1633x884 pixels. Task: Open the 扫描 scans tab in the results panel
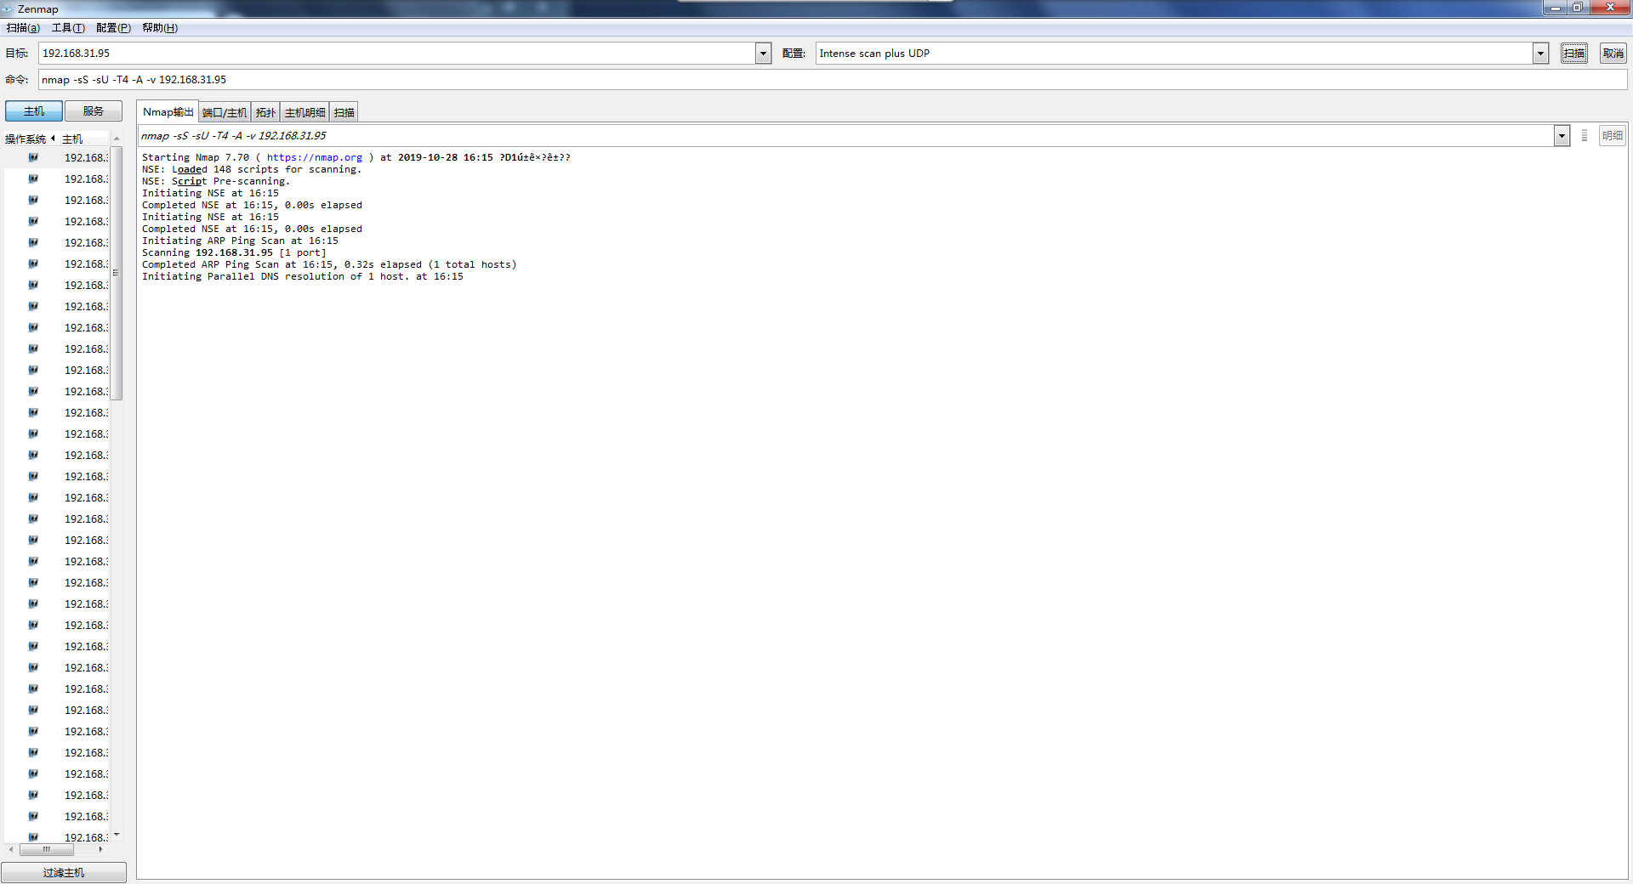(344, 112)
